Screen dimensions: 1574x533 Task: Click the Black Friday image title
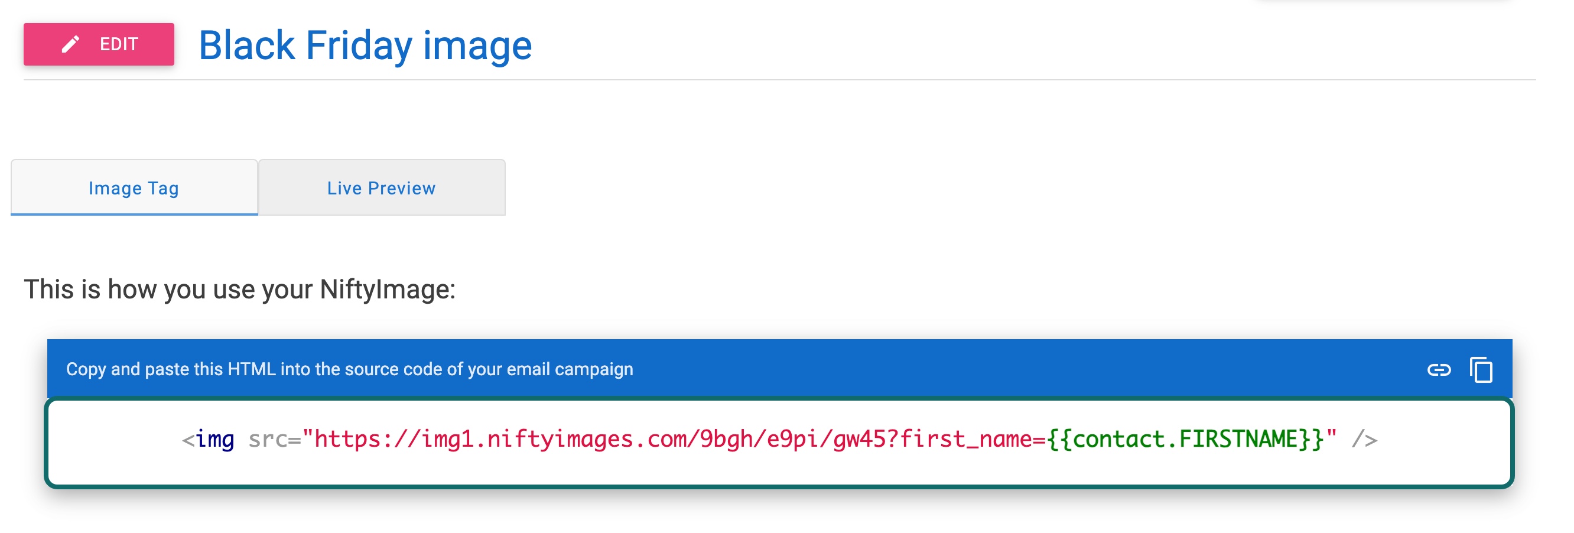(x=365, y=45)
